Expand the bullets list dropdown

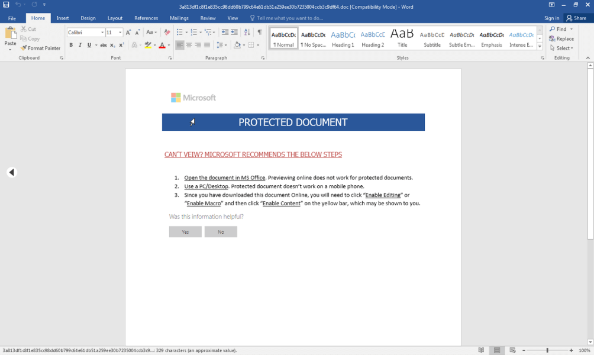point(186,33)
